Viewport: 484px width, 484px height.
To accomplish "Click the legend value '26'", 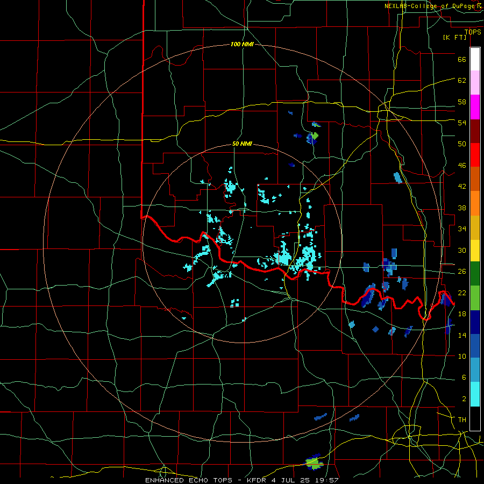I will (462, 272).
